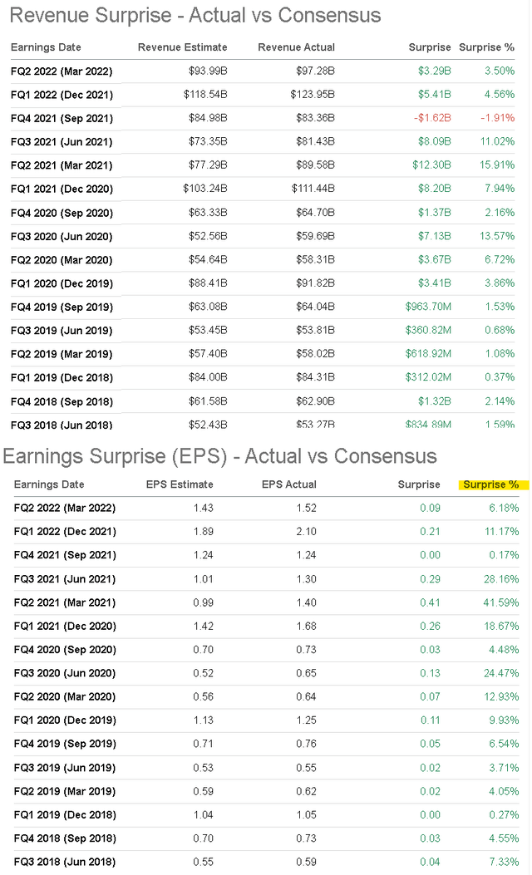Image resolution: width=532 pixels, height=875 pixels.
Task: Click the highlighted Surprise % header in EPS table
Action: (x=490, y=484)
